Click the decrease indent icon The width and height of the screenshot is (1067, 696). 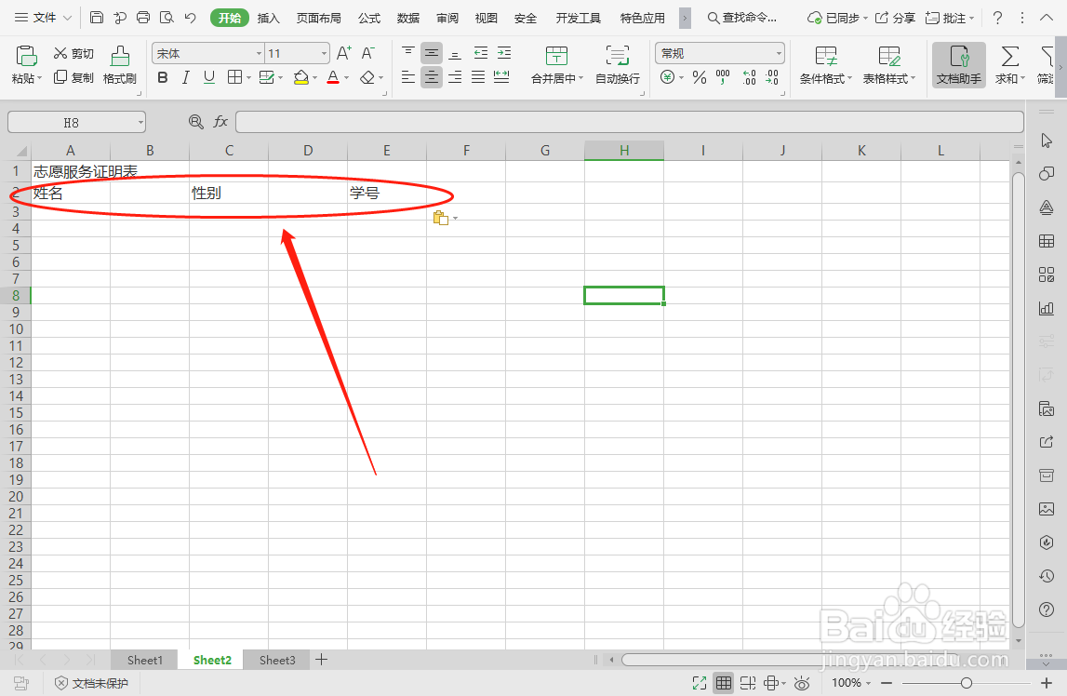coord(480,53)
